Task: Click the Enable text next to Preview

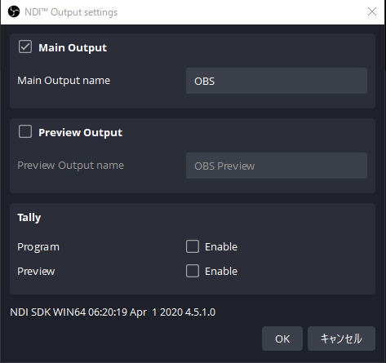Action: point(221,272)
